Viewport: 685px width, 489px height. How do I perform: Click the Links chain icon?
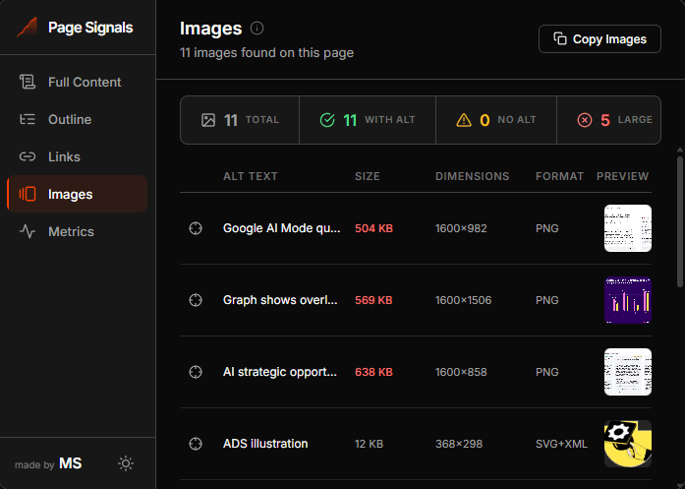[28, 157]
